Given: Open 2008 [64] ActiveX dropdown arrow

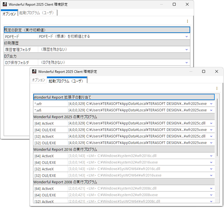Looking at the screenshot, I should 211,189.
